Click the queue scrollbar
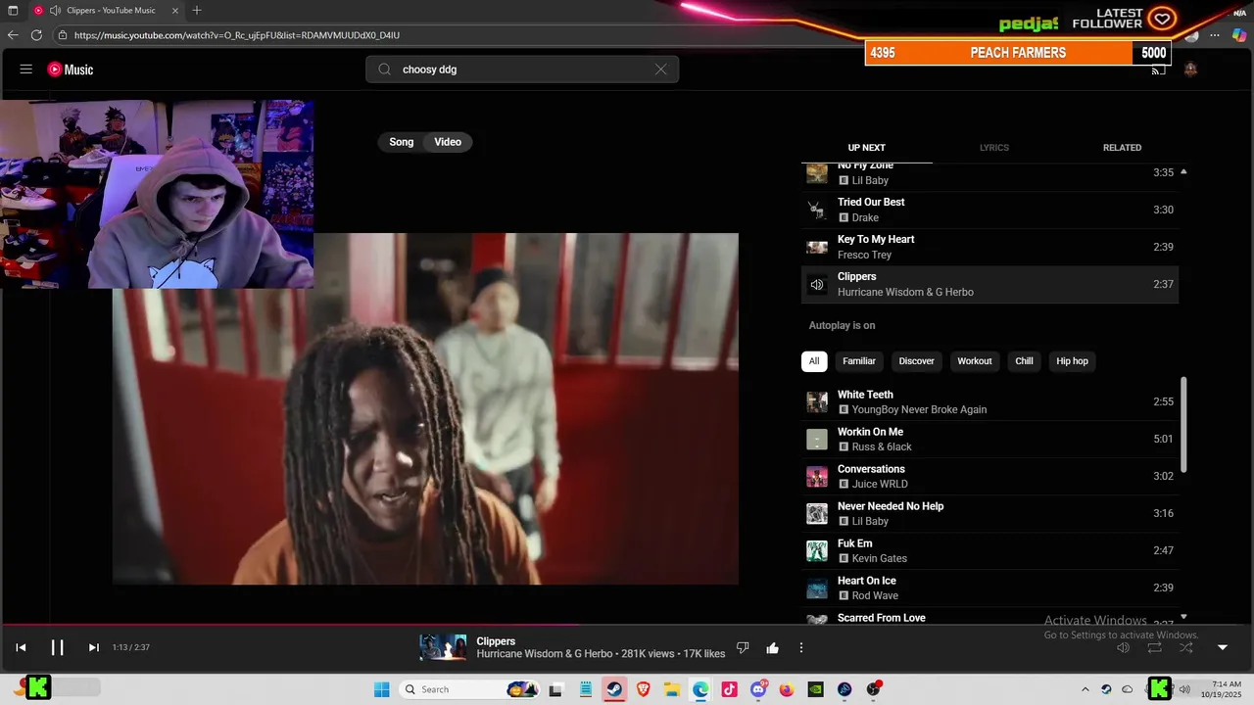This screenshot has width=1254, height=705. pyautogui.click(x=1183, y=424)
